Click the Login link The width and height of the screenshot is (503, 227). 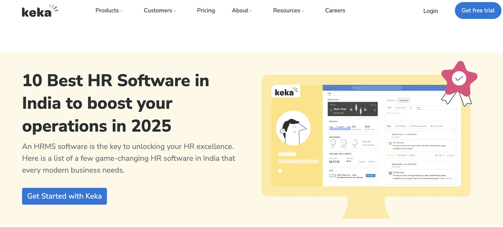pos(431,11)
